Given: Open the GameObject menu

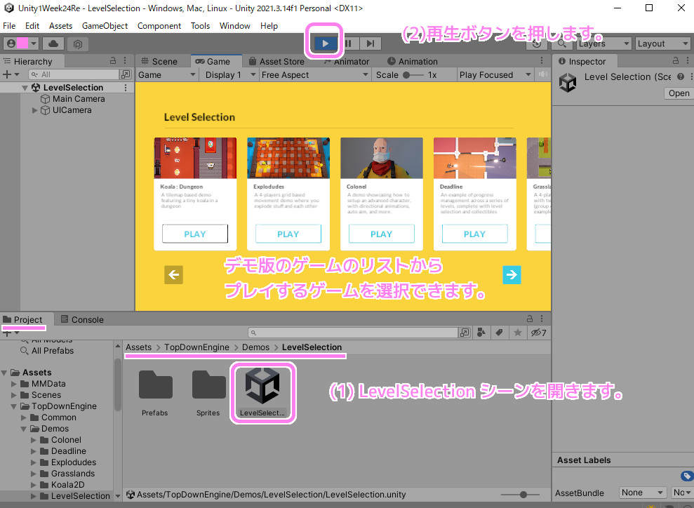Looking at the screenshot, I should tap(105, 26).
